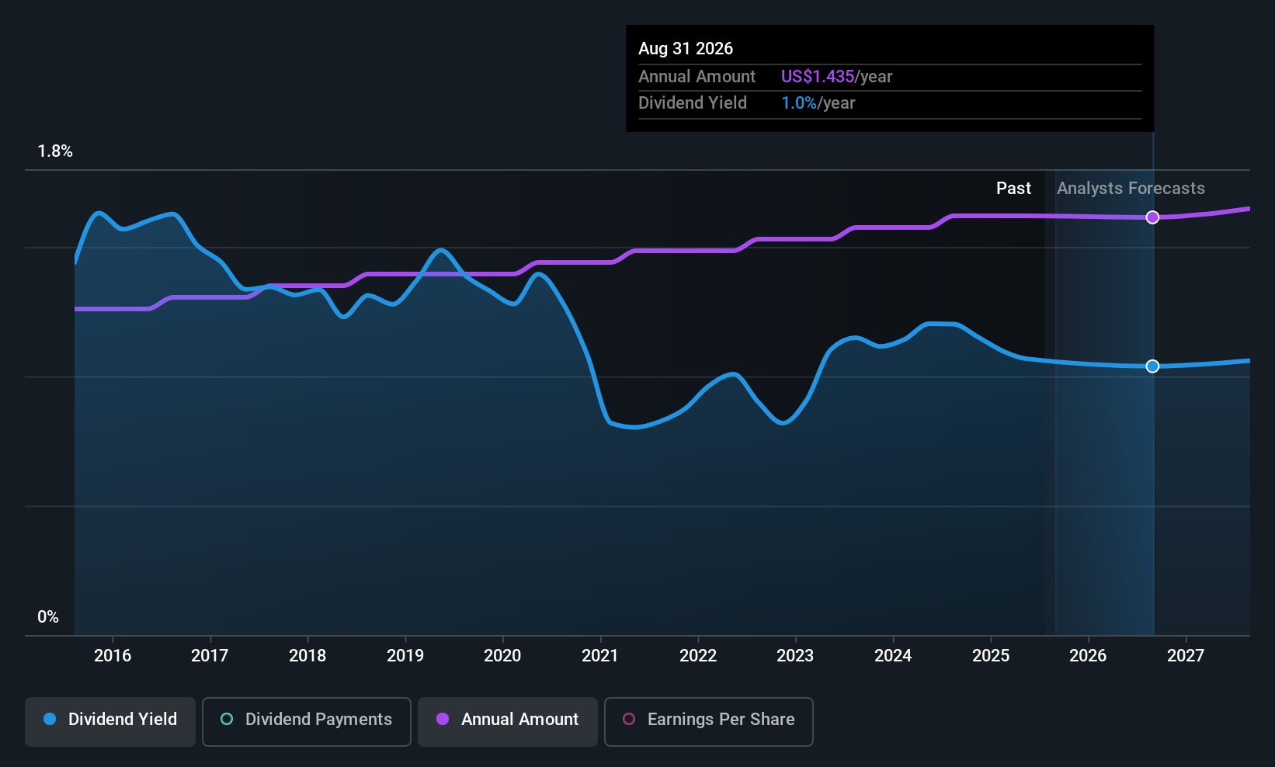
Task: Click the 2023 x-axis label
Action: (795, 656)
